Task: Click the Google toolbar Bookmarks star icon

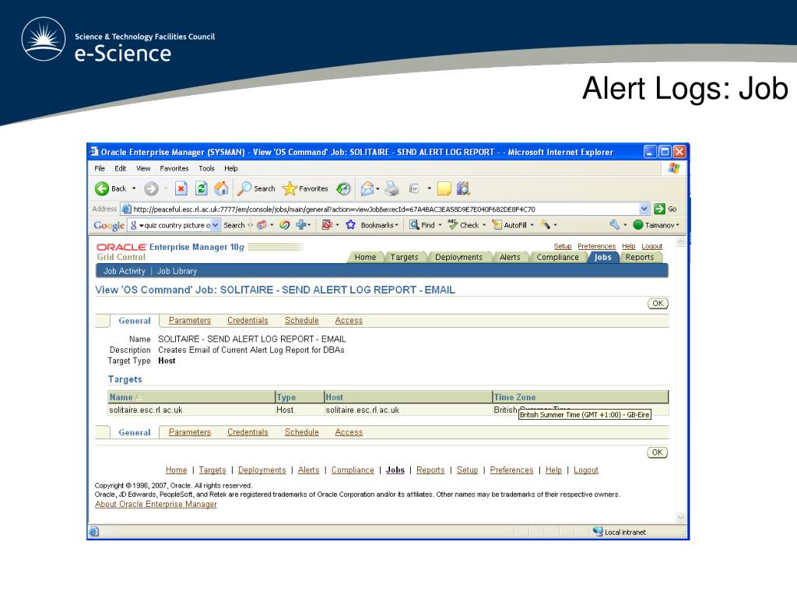Action: 351,225
